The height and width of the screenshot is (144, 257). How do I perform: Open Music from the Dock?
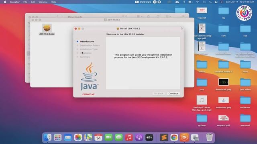coord(129,137)
